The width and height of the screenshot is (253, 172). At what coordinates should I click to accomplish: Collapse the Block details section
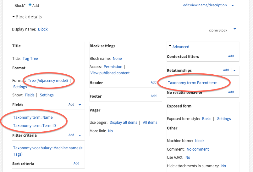pyautogui.click(x=14, y=17)
